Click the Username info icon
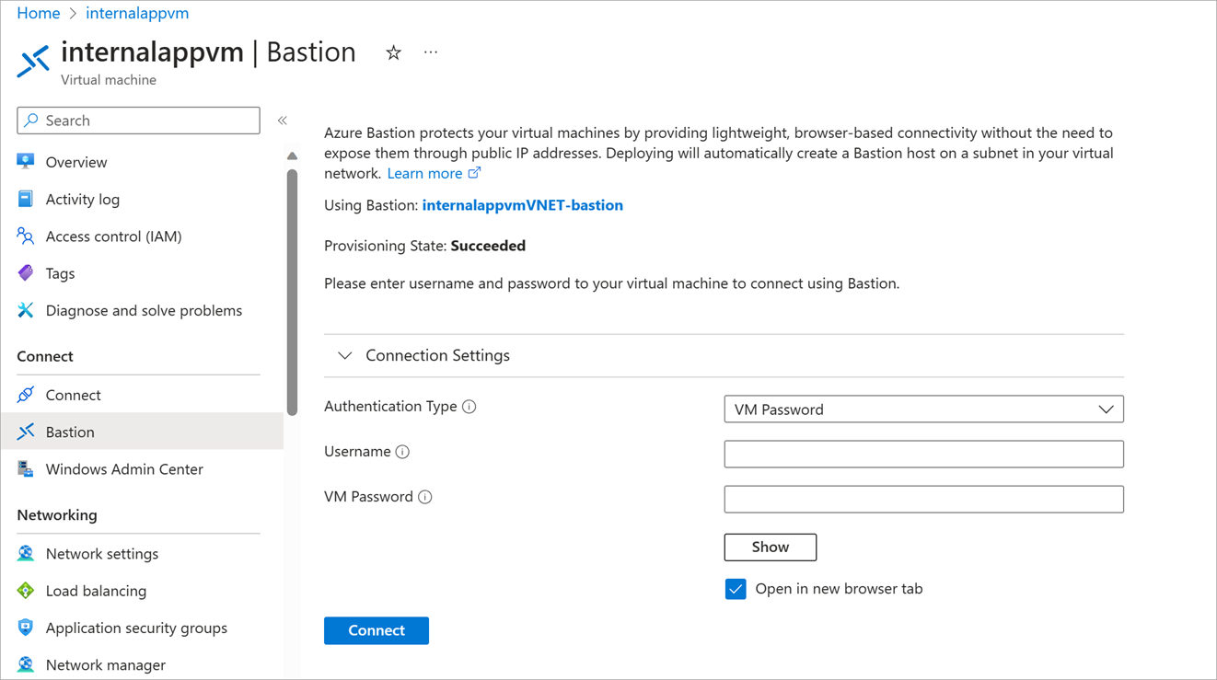This screenshot has width=1217, height=680. click(x=402, y=452)
